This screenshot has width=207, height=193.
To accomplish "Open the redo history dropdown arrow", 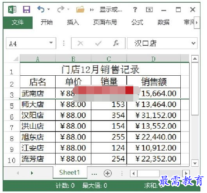I will 68,9.
